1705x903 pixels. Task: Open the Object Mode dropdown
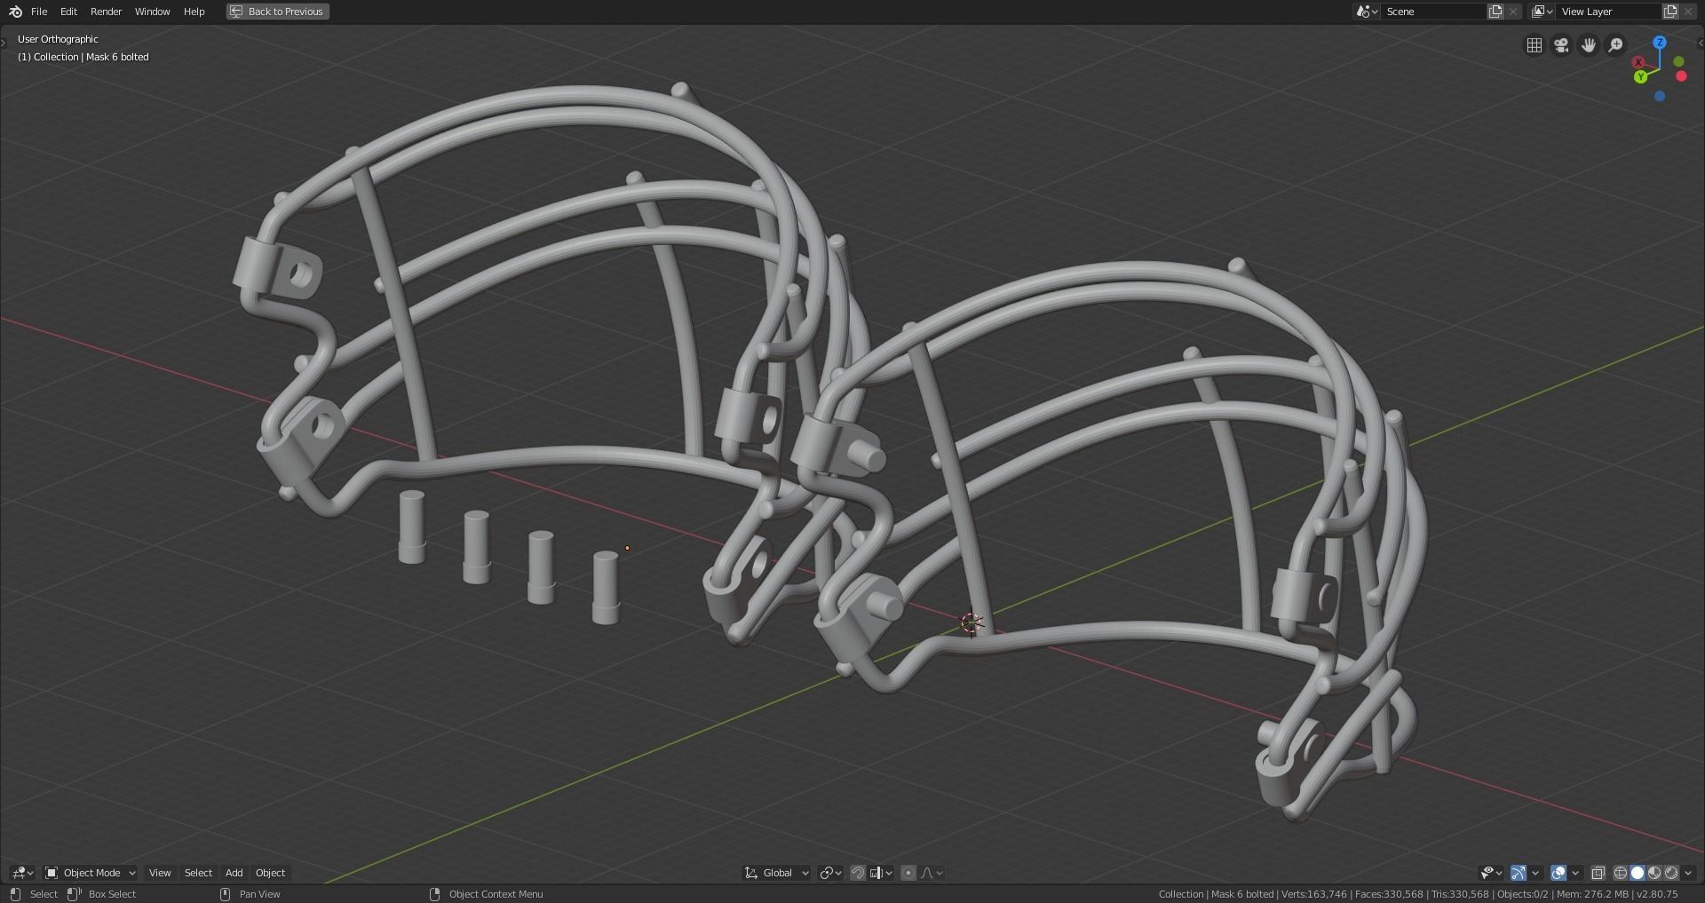pyautogui.click(x=91, y=873)
